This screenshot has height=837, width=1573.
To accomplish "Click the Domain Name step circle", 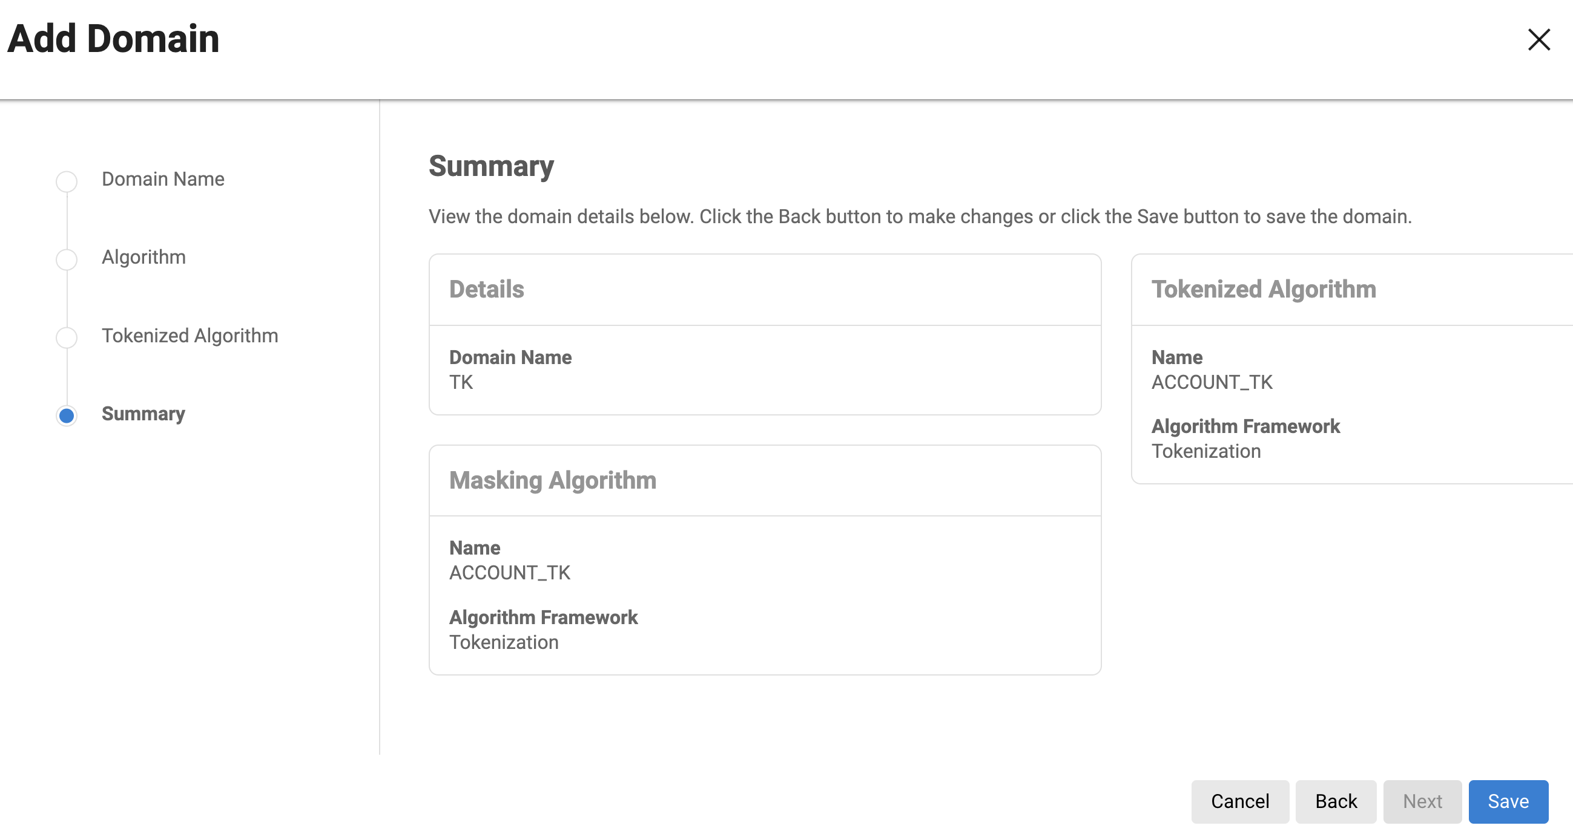I will pyautogui.click(x=67, y=181).
